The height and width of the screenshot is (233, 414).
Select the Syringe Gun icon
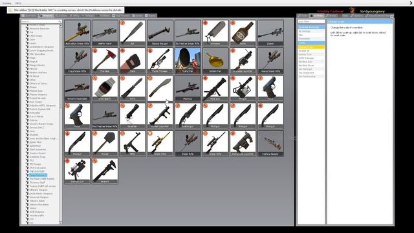click(78, 171)
